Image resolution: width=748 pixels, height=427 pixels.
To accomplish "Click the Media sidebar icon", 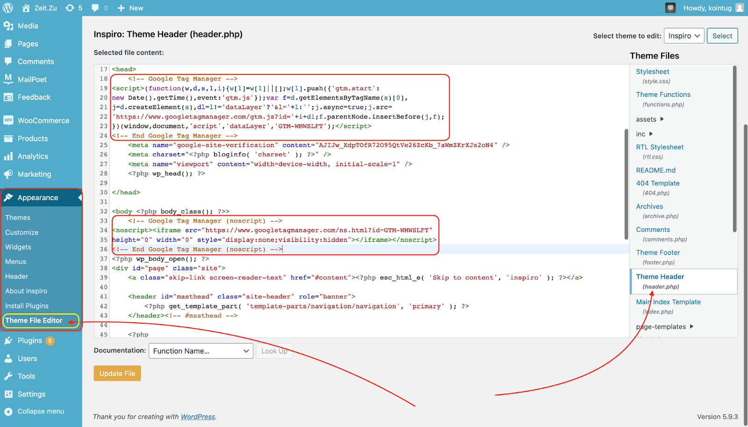I will click(8, 26).
